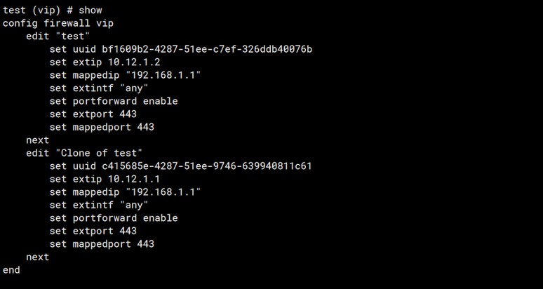Click the first mappedip "192.168.1.1" line
Screen dimensions: 543x289
tap(126, 75)
